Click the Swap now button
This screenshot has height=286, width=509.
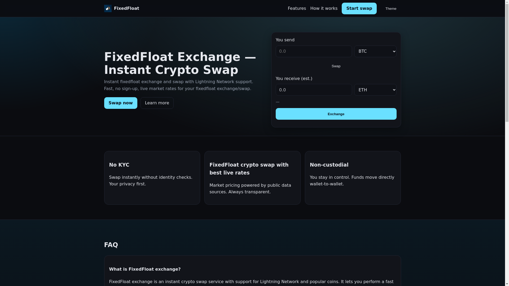click(121, 103)
